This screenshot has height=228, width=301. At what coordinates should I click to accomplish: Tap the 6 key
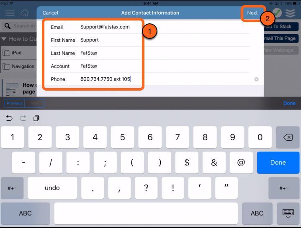point(150,137)
